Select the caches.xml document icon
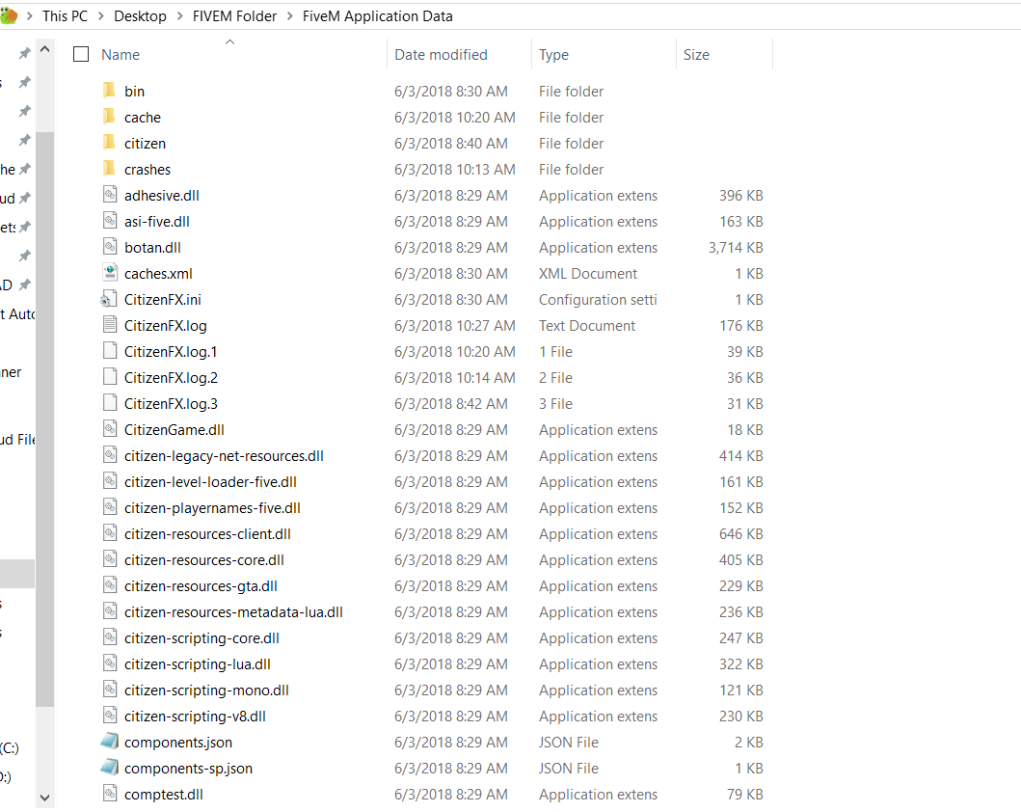 [x=110, y=272]
